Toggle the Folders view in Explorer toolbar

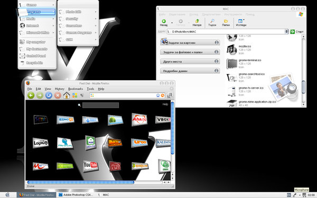[x=226, y=23]
